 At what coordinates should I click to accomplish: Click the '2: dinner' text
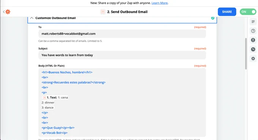click(48, 103)
